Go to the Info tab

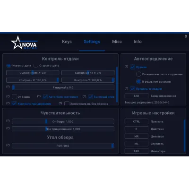click(137, 42)
